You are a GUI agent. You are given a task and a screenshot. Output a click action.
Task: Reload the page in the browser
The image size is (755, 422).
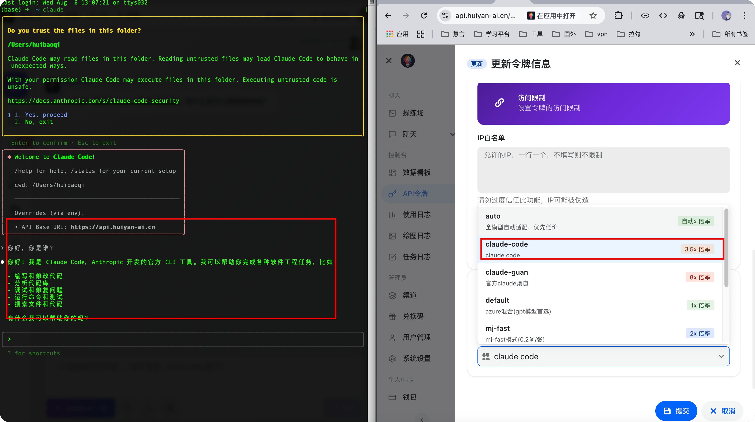click(x=424, y=16)
